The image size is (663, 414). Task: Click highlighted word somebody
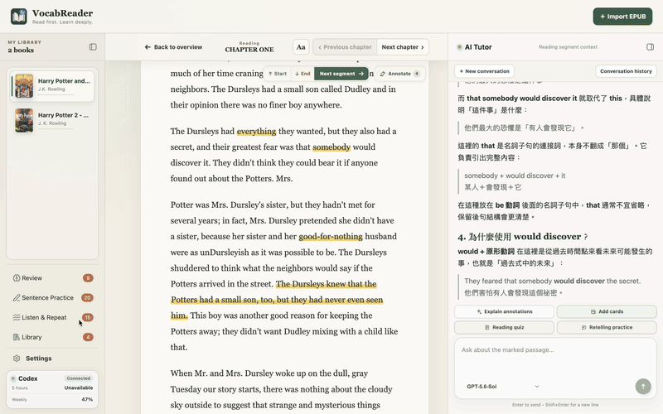331,147
